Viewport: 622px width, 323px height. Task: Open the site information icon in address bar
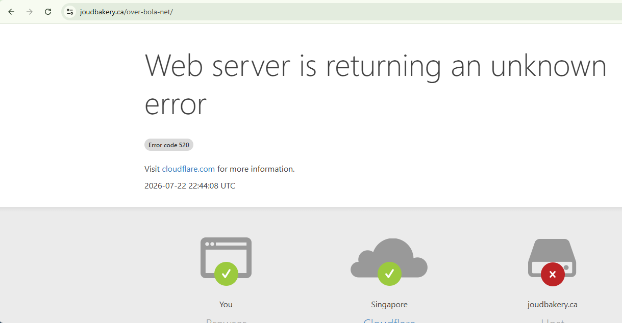pos(70,12)
